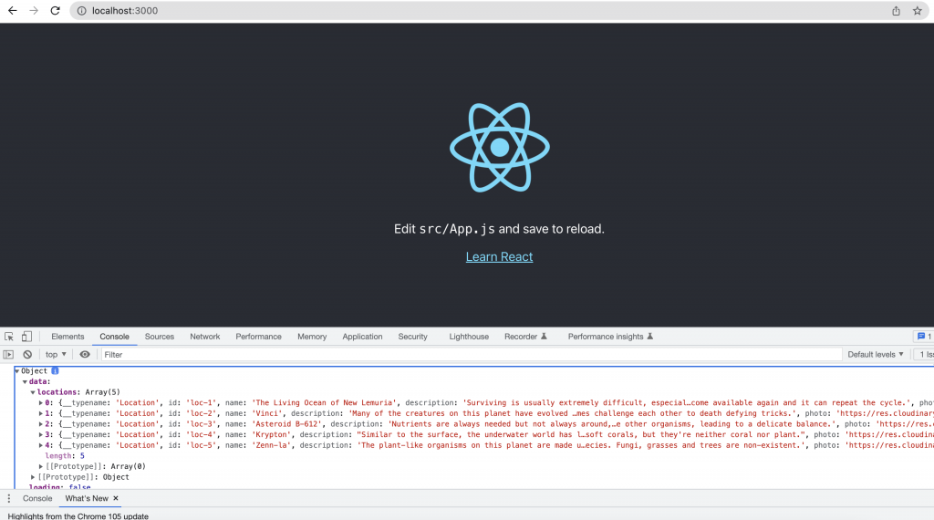The image size is (934, 520).
Task: Expand the [[Prototype]]: Object row
Action: click(x=33, y=477)
